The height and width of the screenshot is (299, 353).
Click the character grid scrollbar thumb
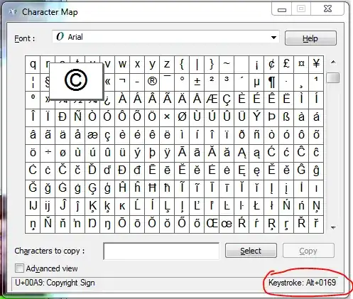pos(332,78)
